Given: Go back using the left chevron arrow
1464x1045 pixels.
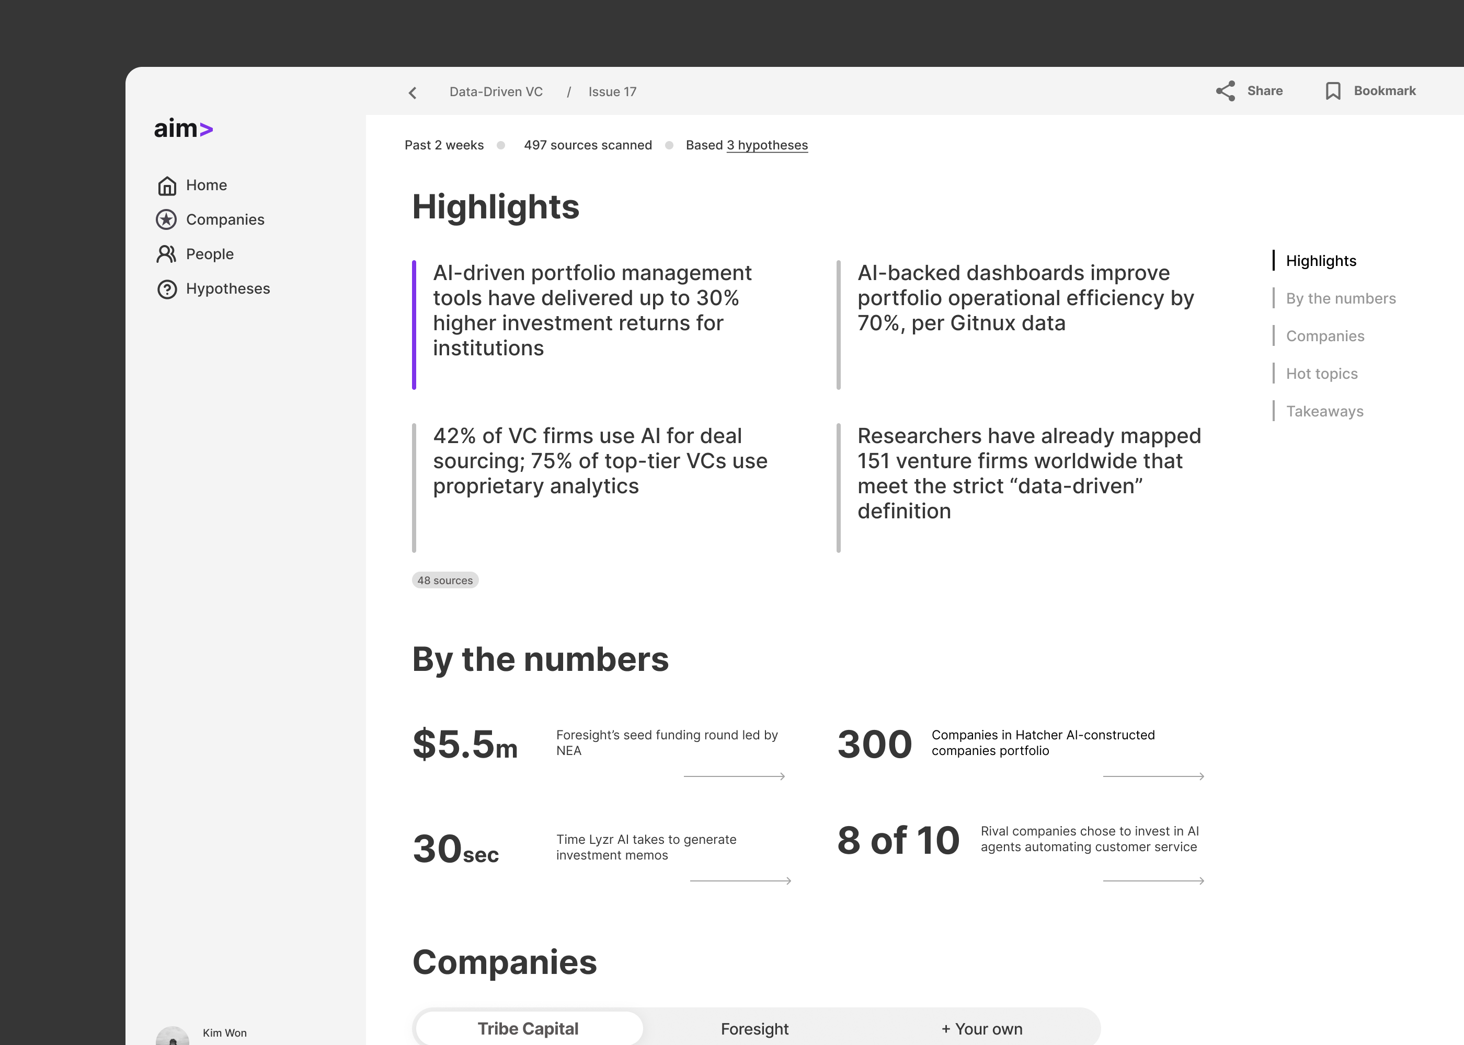Looking at the screenshot, I should 412,92.
